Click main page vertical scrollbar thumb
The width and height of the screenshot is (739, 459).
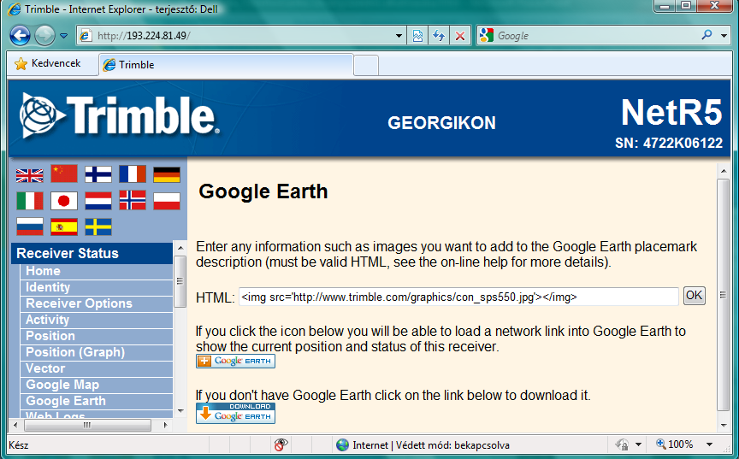tap(724, 295)
